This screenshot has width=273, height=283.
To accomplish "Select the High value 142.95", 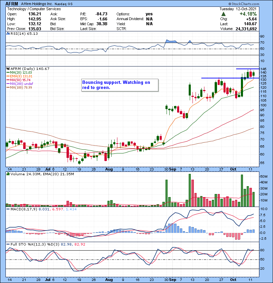I will pos(35,19).
